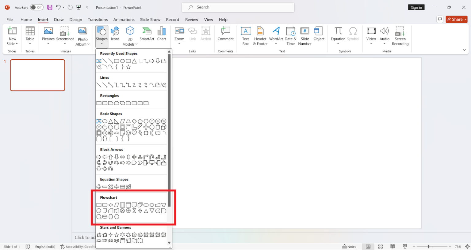Toggle the Notes pane

pos(349,246)
